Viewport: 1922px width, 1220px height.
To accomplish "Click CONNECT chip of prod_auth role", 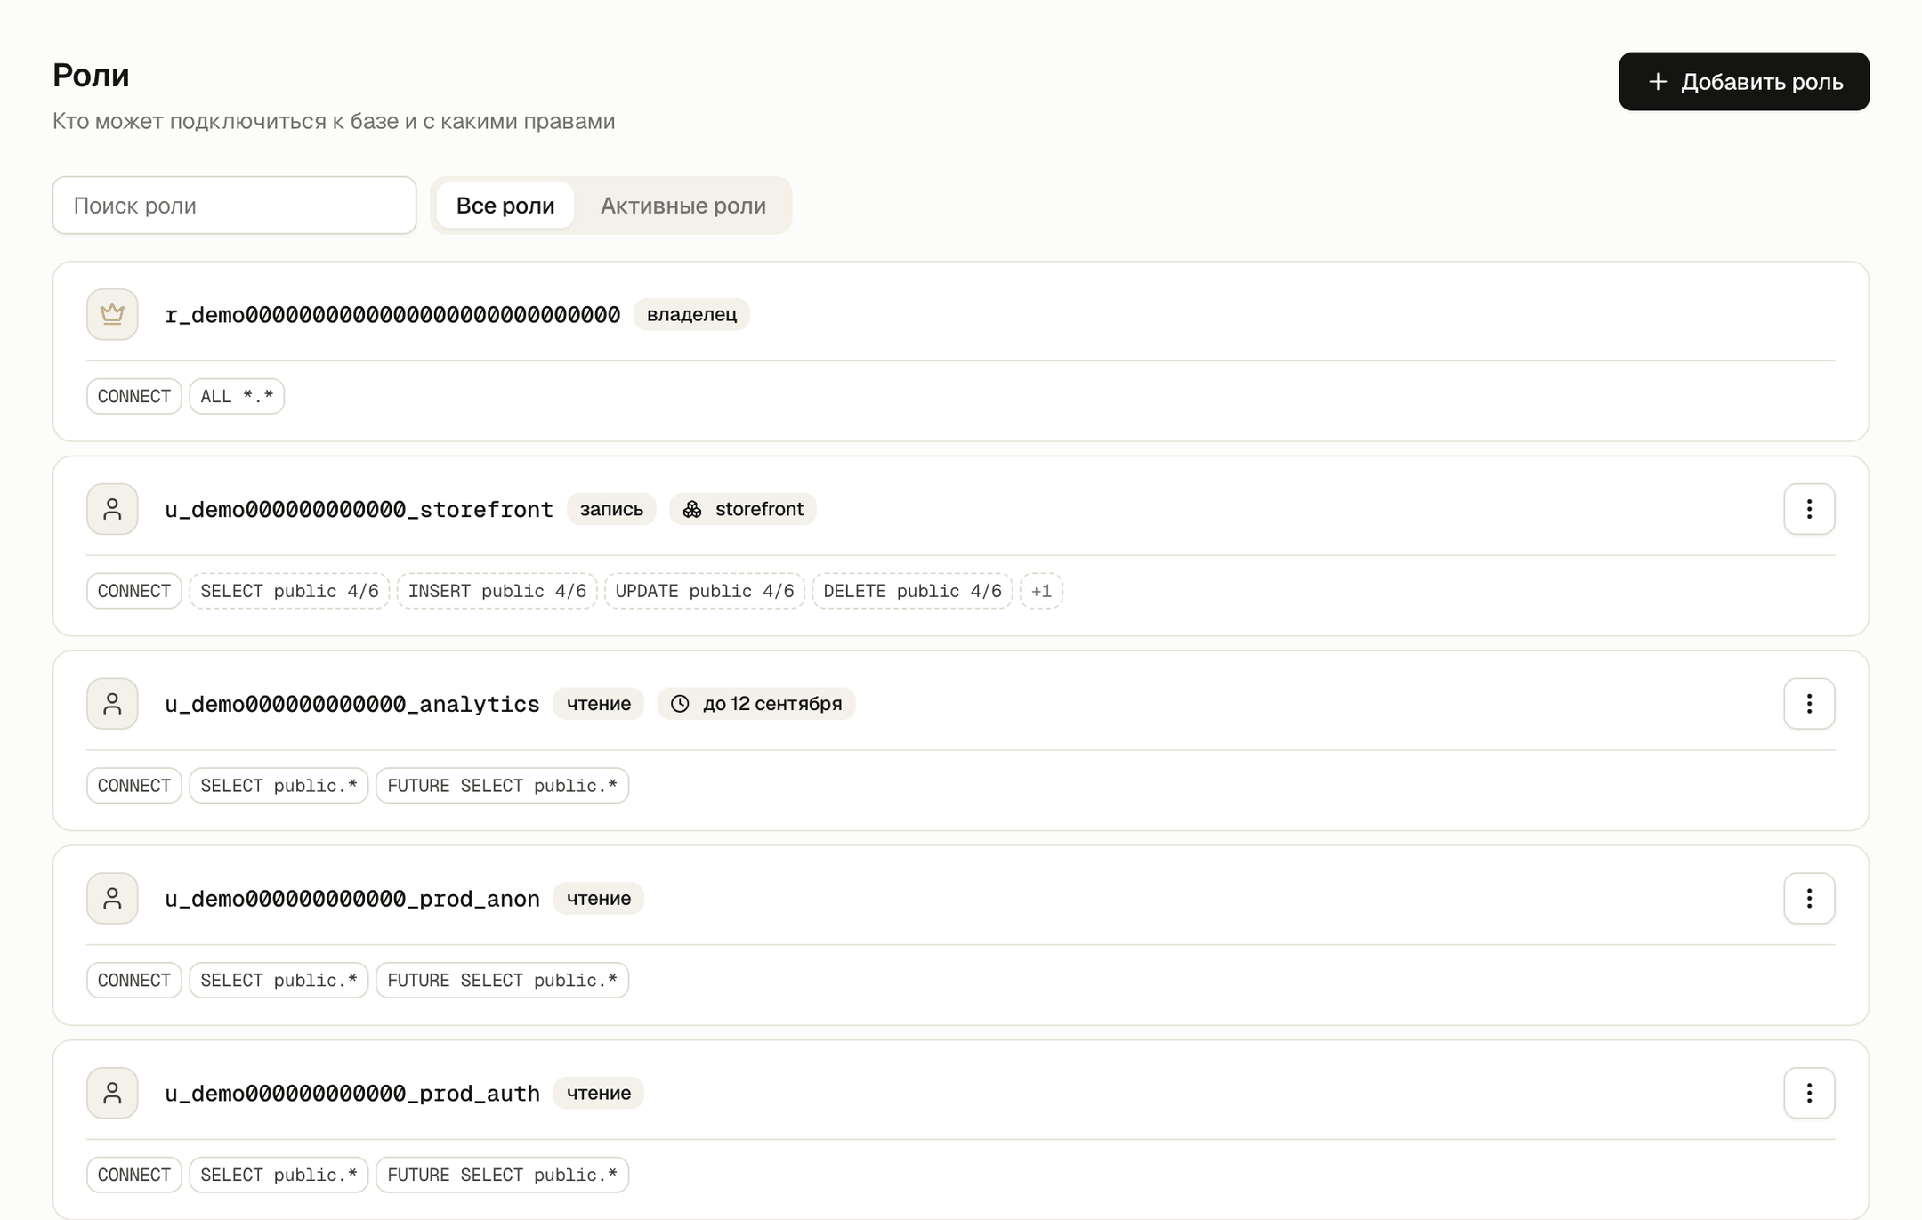I will pyautogui.click(x=134, y=1175).
